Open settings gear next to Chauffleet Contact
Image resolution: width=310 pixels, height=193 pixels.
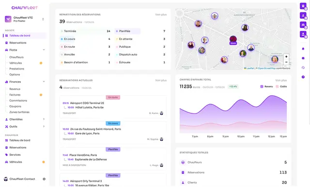[44, 179]
